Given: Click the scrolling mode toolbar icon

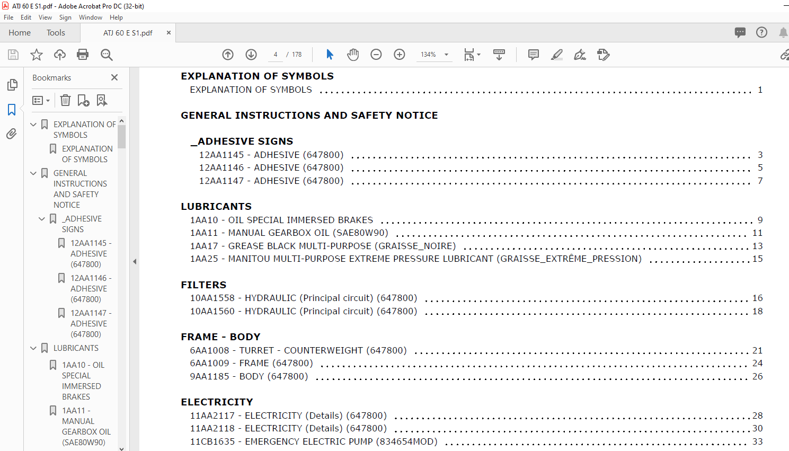Looking at the screenshot, I should point(499,55).
